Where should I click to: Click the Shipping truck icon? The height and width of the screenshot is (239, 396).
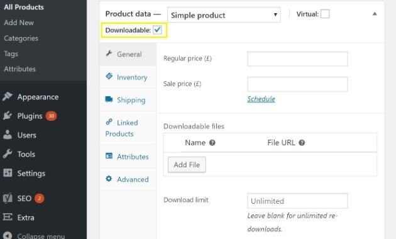pyautogui.click(x=109, y=99)
